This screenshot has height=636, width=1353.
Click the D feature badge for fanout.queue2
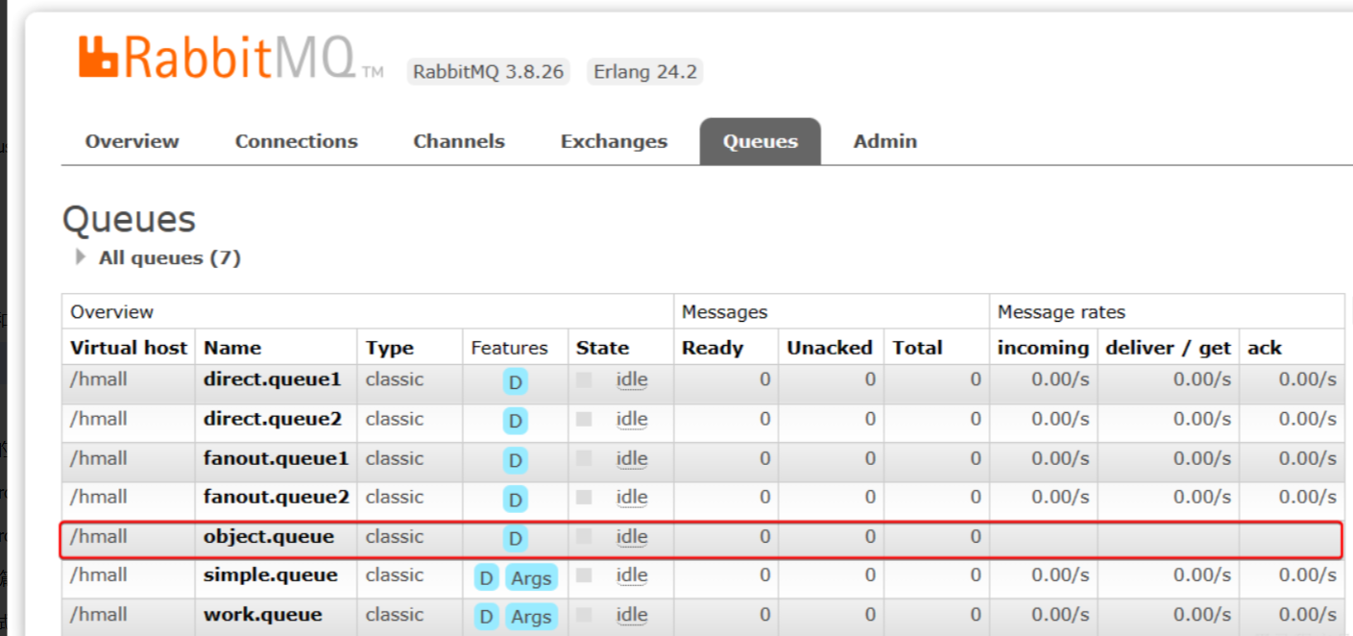(516, 500)
